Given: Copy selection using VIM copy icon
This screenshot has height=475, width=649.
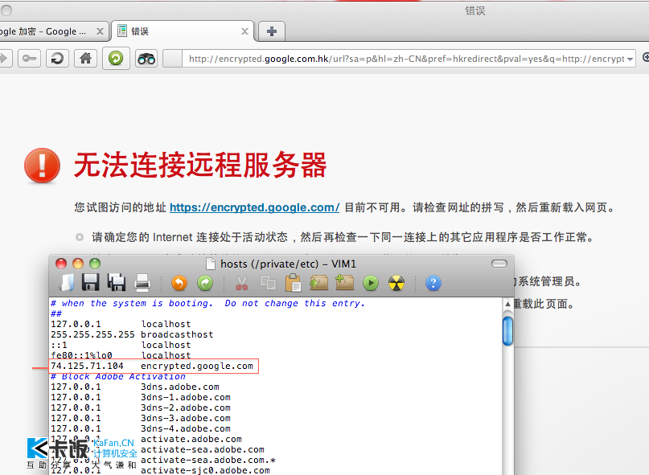Looking at the screenshot, I should [268, 283].
